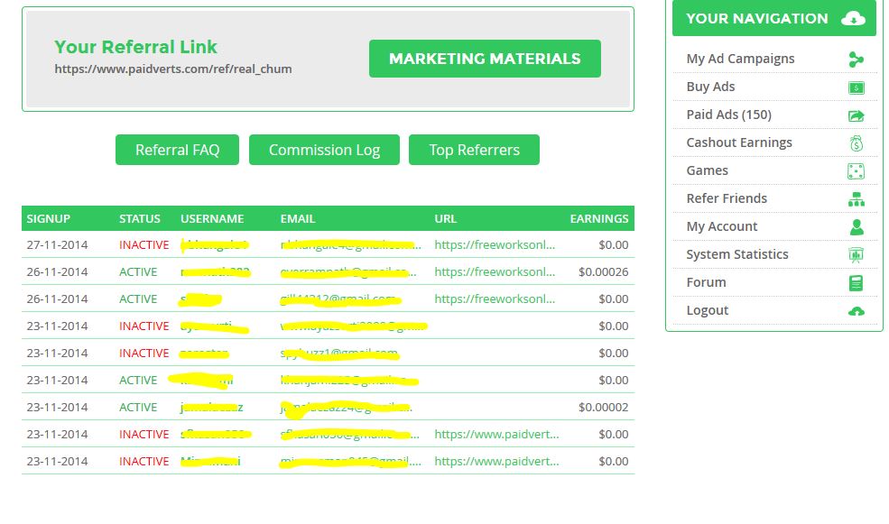Select Logout in the navigation menu

point(707,310)
